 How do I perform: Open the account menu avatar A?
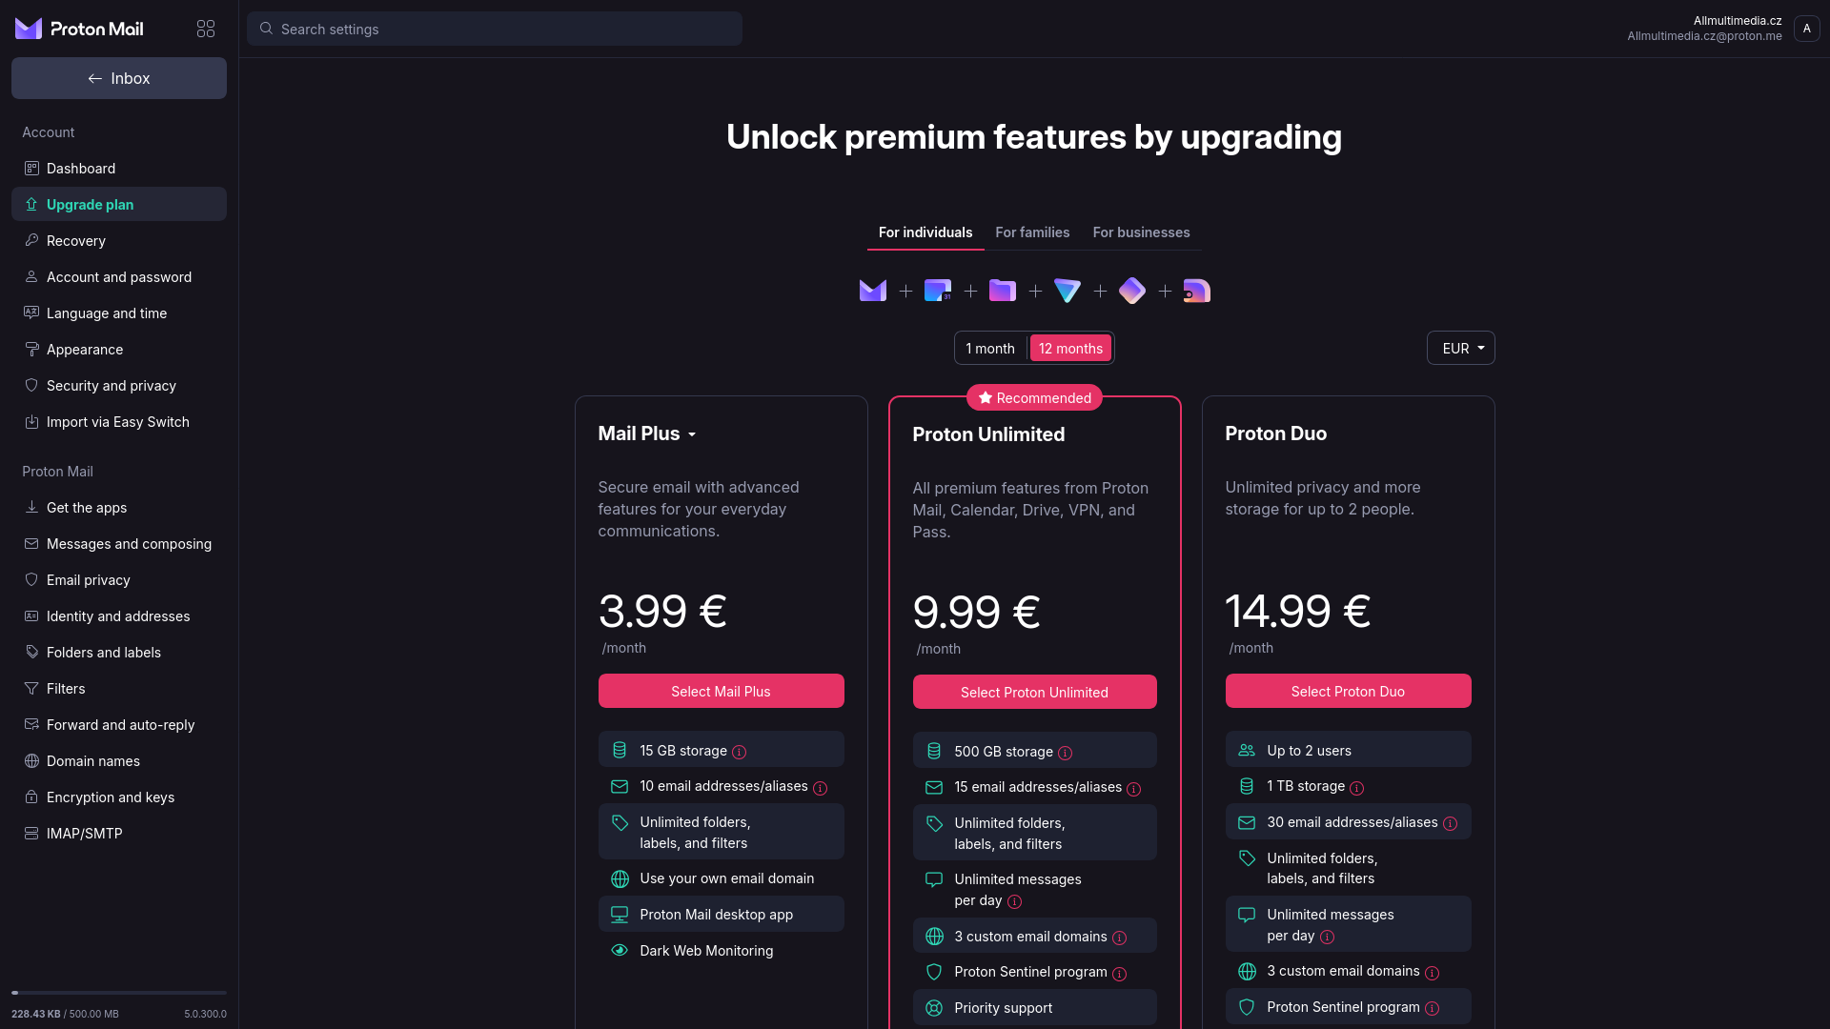pos(1806,29)
